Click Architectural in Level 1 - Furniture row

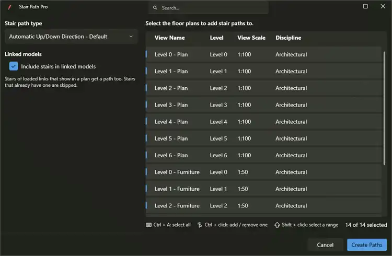[x=291, y=189]
